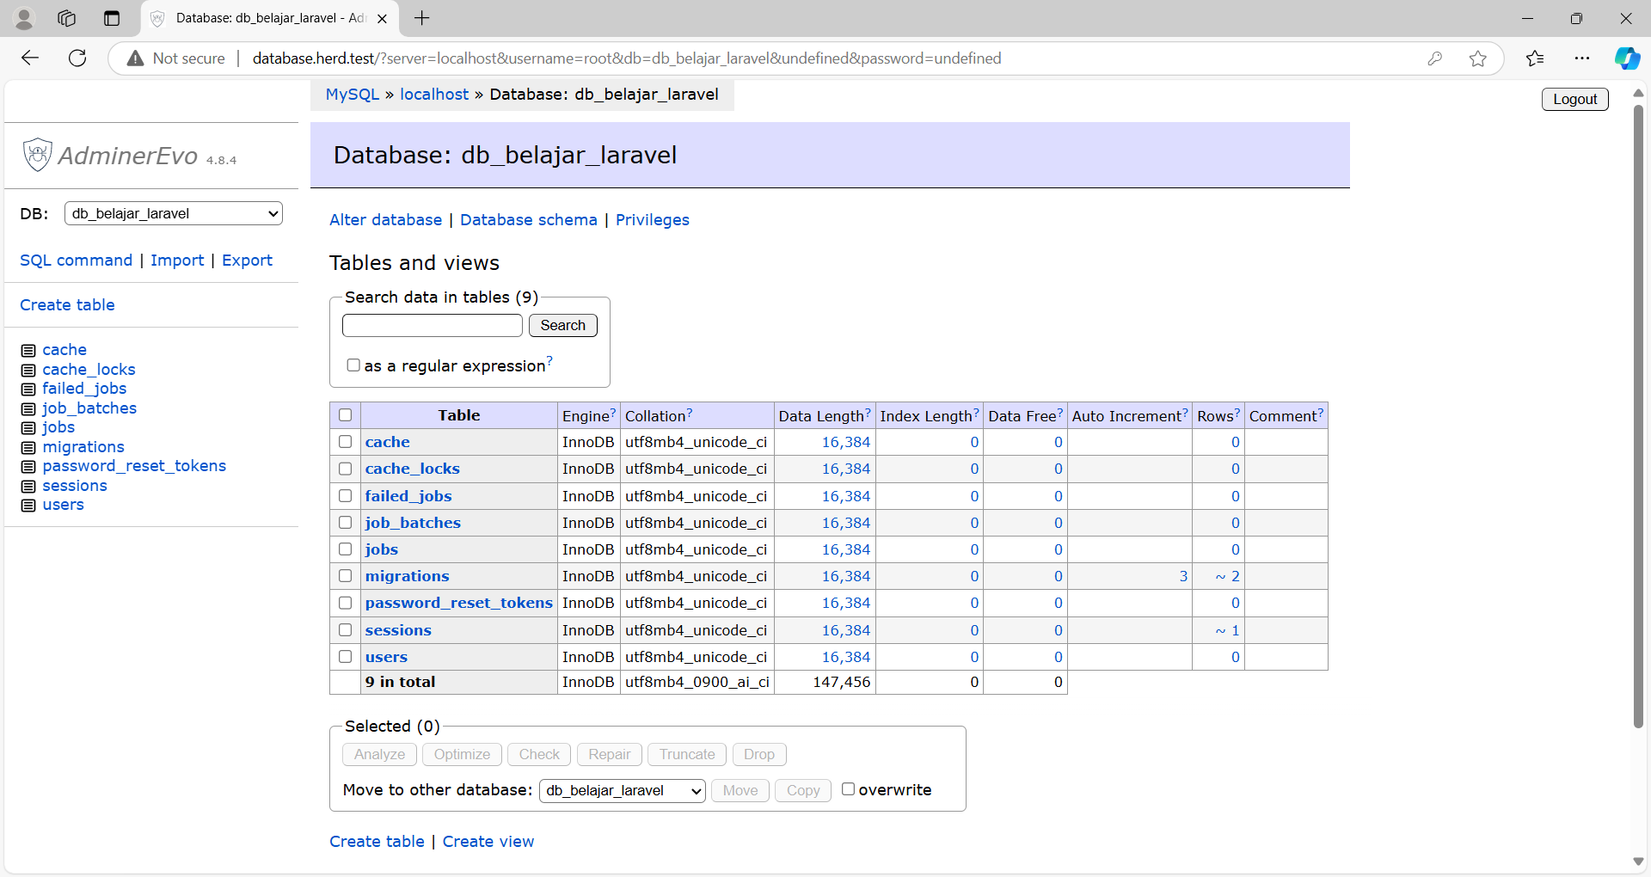Check the overwrite option near Move
This screenshot has width=1651, height=877.
tap(849, 788)
